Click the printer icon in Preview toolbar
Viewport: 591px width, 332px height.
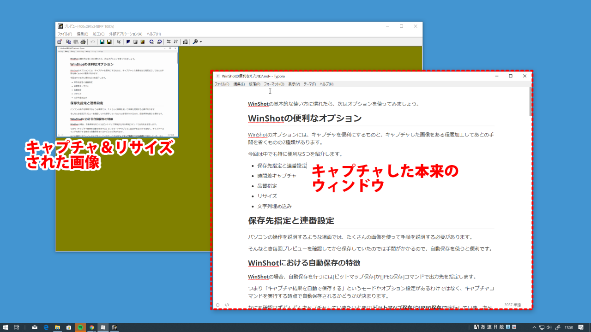[x=83, y=42]
